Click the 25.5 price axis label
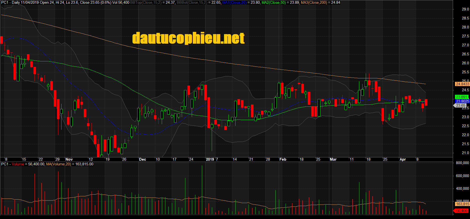The image size is (470, 219). coord(465,72)
